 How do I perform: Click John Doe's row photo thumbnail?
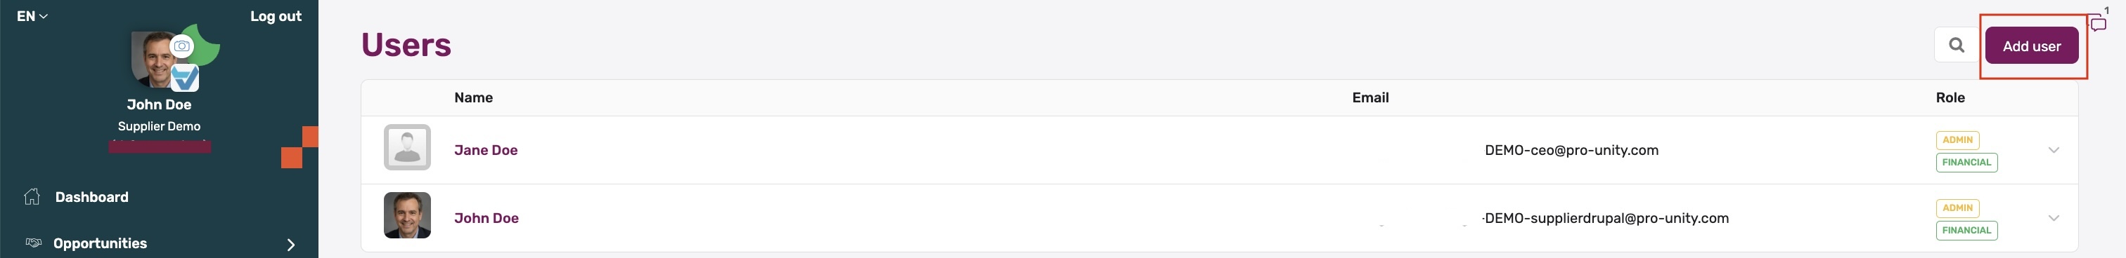pyautogui.click(x=407, y=215)
